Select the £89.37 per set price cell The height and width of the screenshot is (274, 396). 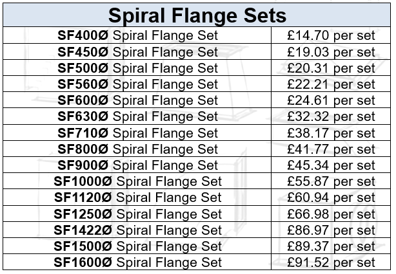(x=331, y=246)
